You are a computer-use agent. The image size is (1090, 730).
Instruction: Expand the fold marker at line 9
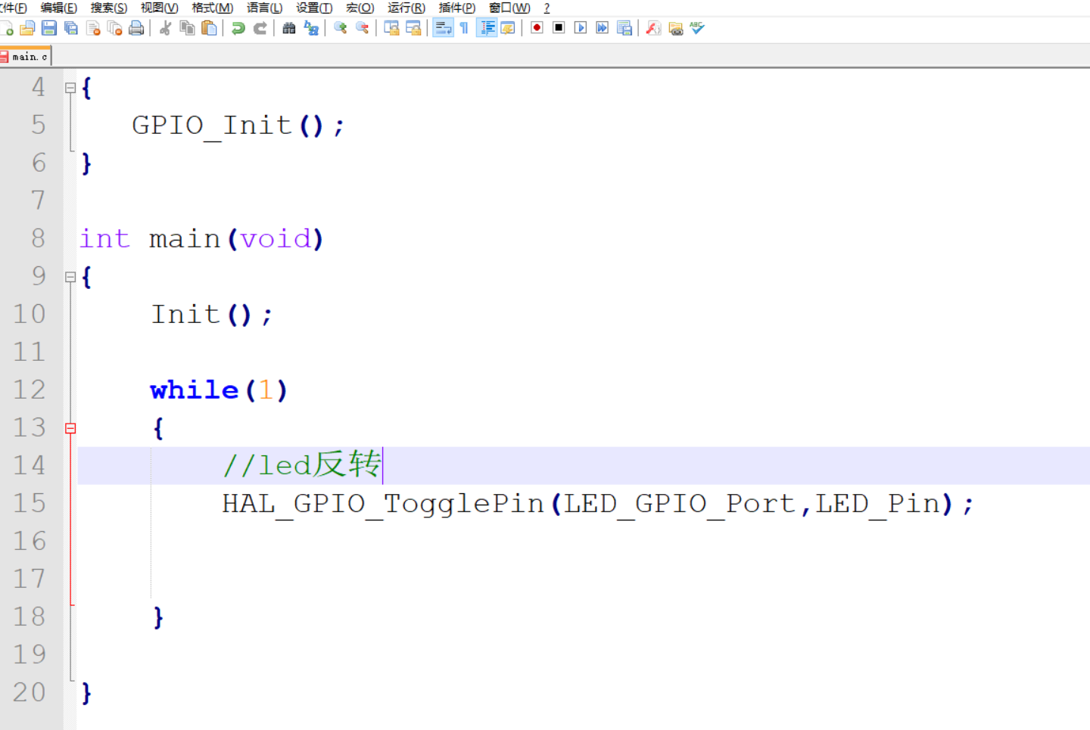click(x=70, y=277)
